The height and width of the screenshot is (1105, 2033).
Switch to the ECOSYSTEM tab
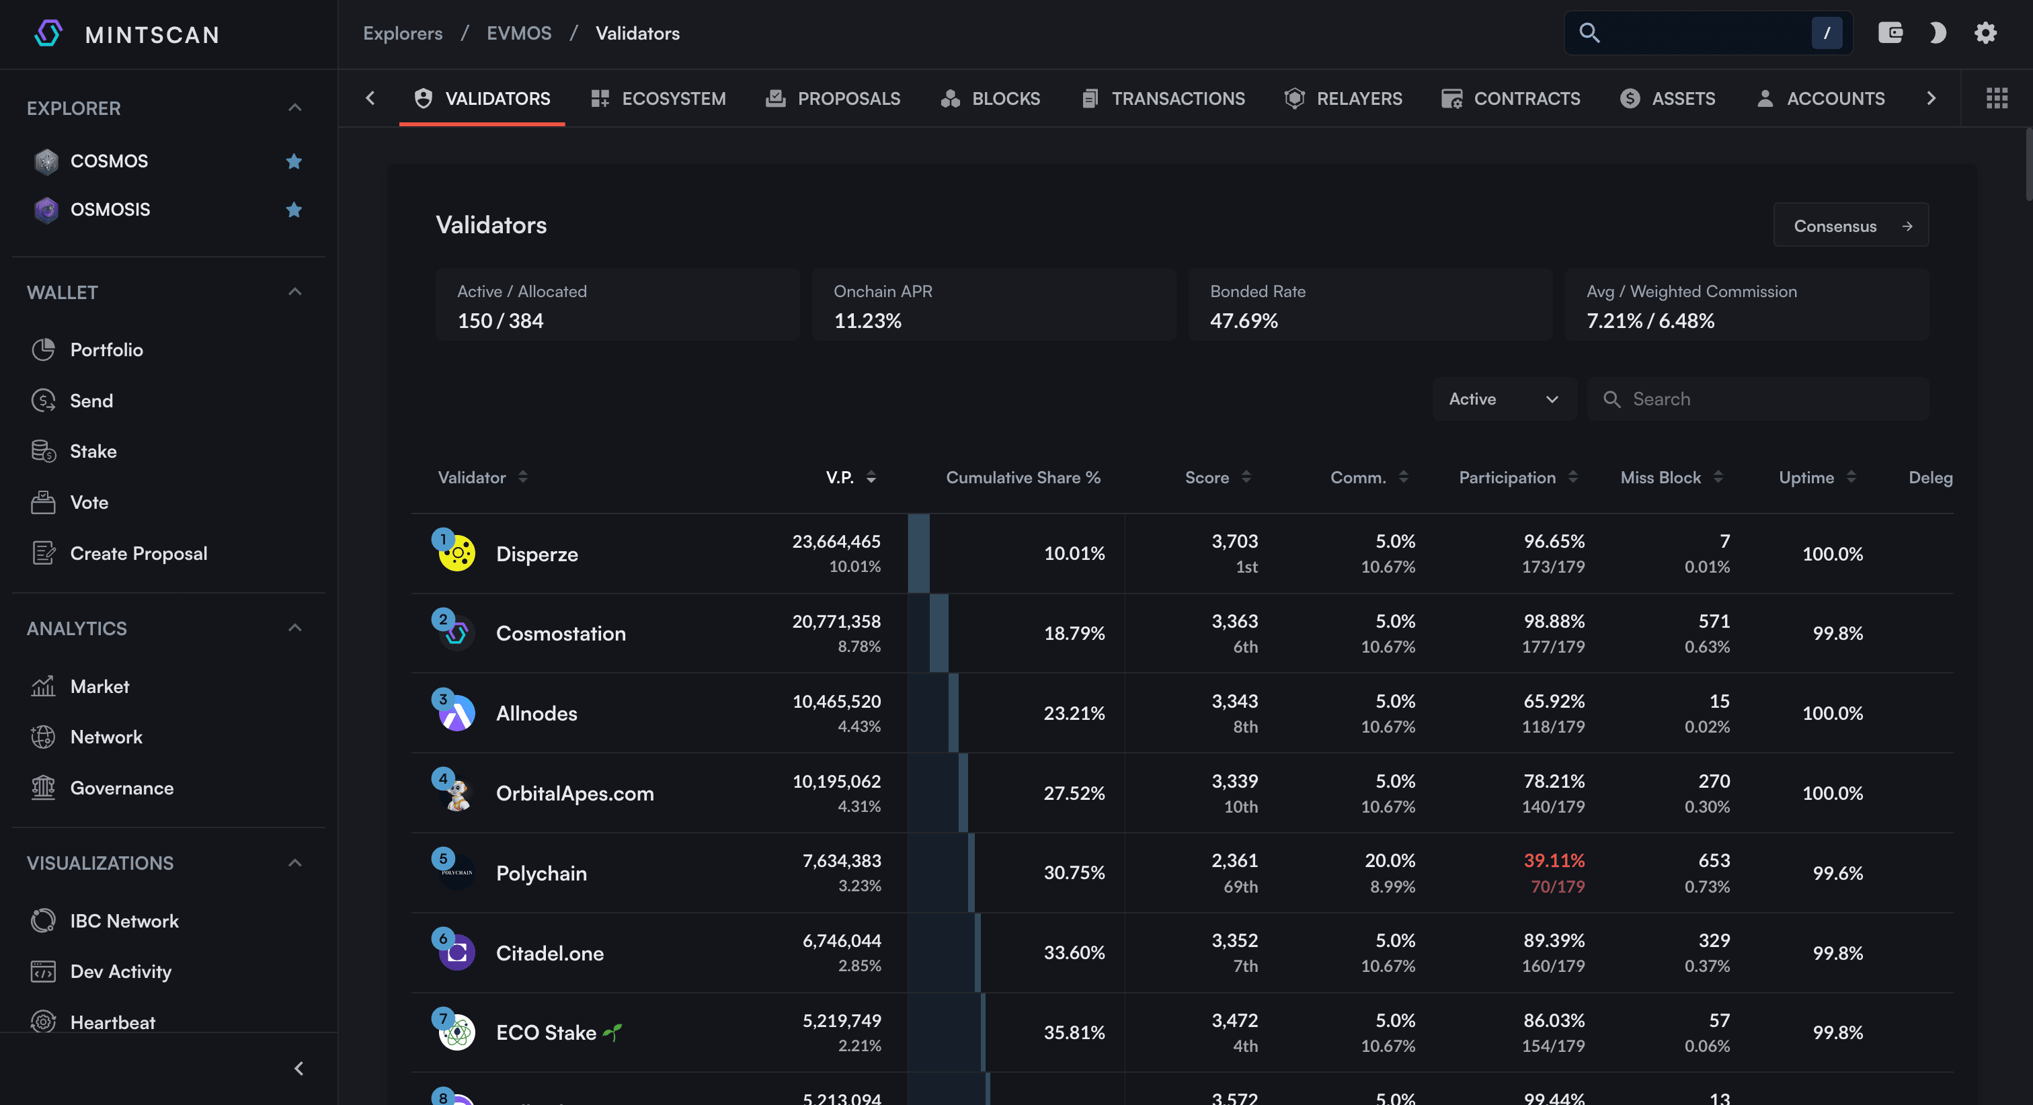[658, 99]
